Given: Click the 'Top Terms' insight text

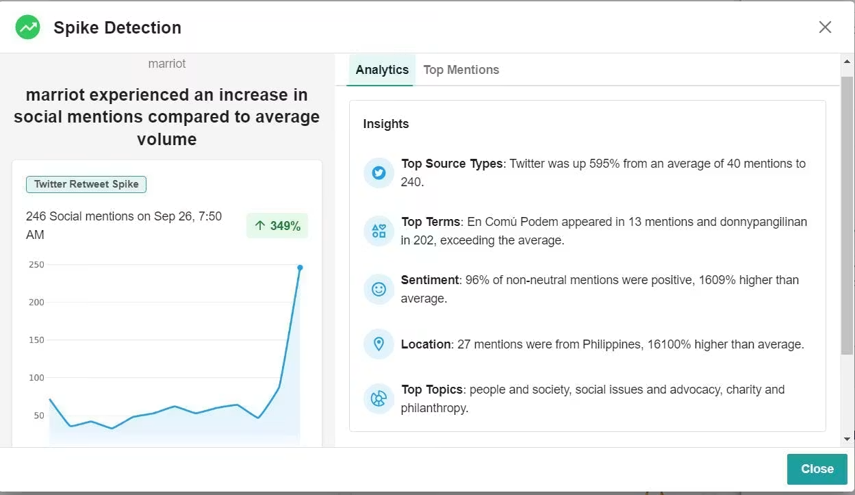Looking at the screenshot, I should tap(604, 231).
